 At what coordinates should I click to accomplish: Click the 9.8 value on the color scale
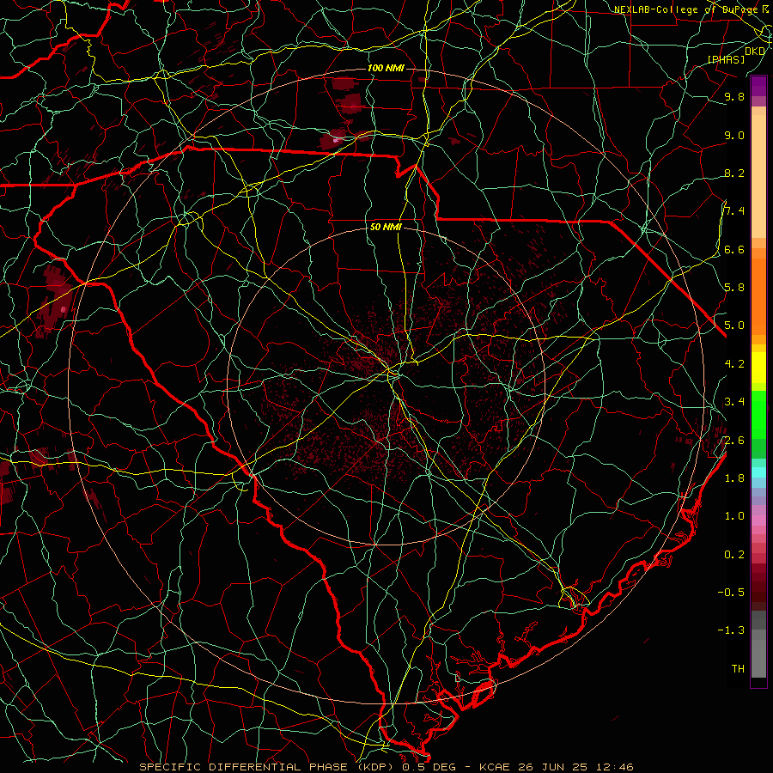pyautogui.click(x=734, y=96)
